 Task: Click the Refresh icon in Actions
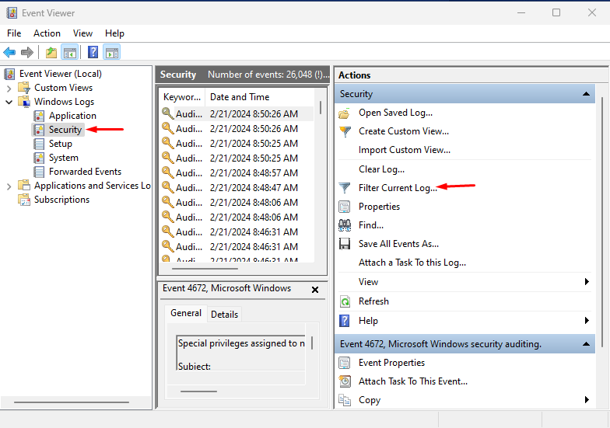(x=345, y=301)
